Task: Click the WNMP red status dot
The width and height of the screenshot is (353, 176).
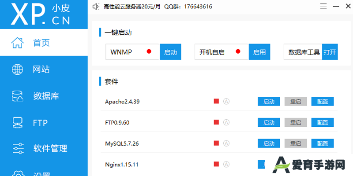Action: click(x=149, y=51)
